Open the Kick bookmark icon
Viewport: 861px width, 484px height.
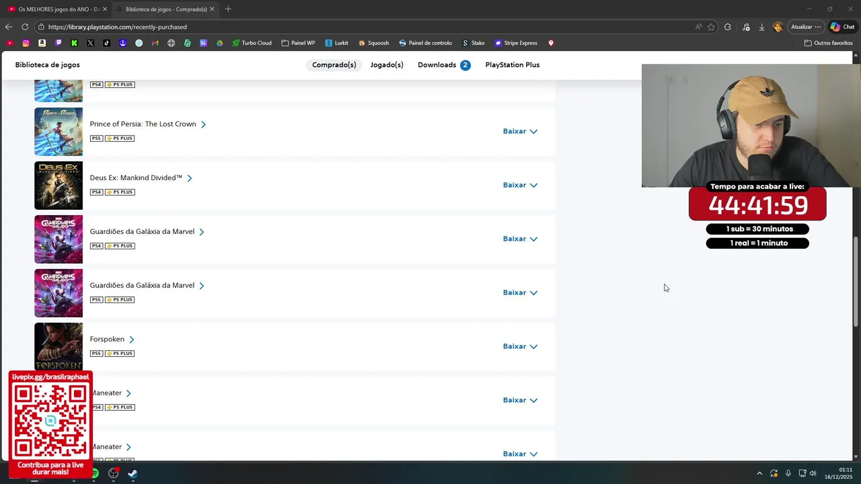pos(74,43)
